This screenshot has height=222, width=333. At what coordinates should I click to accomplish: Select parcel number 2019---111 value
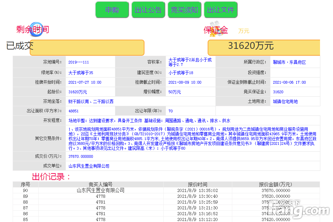click(79, 63)
